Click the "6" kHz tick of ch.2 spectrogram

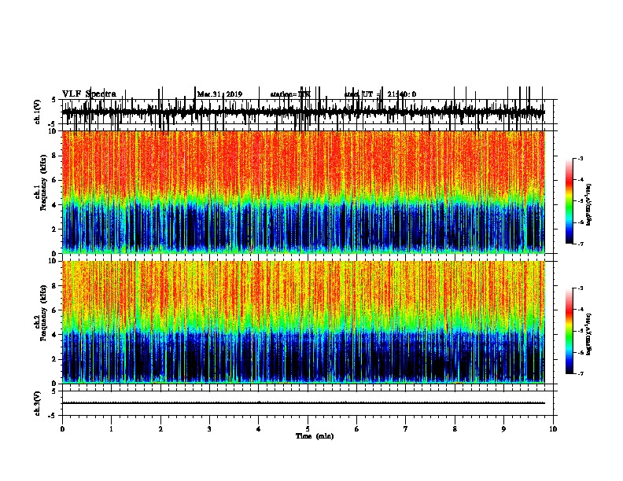(x=55, y=310)
